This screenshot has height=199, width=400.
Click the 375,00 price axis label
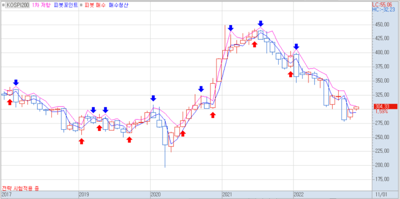[382, 67]
